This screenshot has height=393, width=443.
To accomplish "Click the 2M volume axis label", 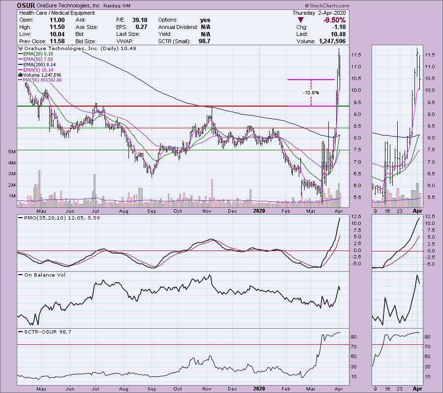I will click(12, 185).
